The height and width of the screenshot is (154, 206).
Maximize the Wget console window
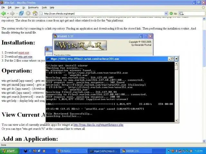click(x=173, y=59)
